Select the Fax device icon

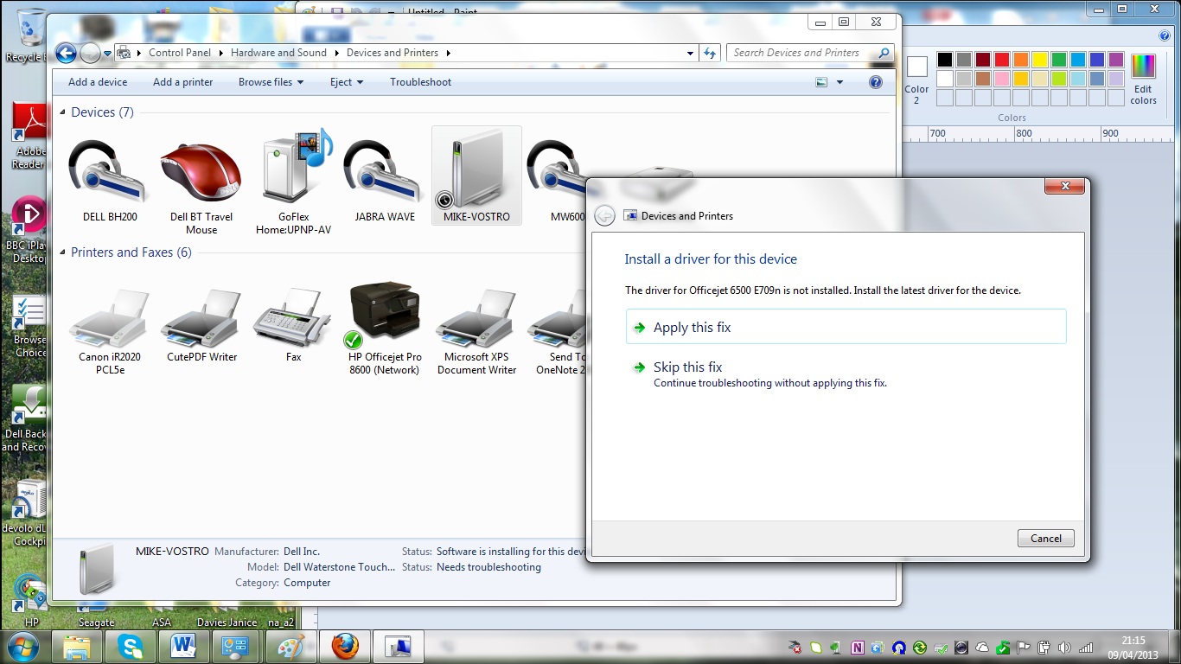(x=293, y=323)
